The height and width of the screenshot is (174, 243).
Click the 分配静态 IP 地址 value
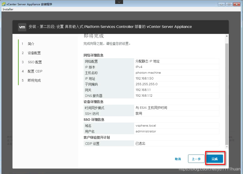click(148, 61)
